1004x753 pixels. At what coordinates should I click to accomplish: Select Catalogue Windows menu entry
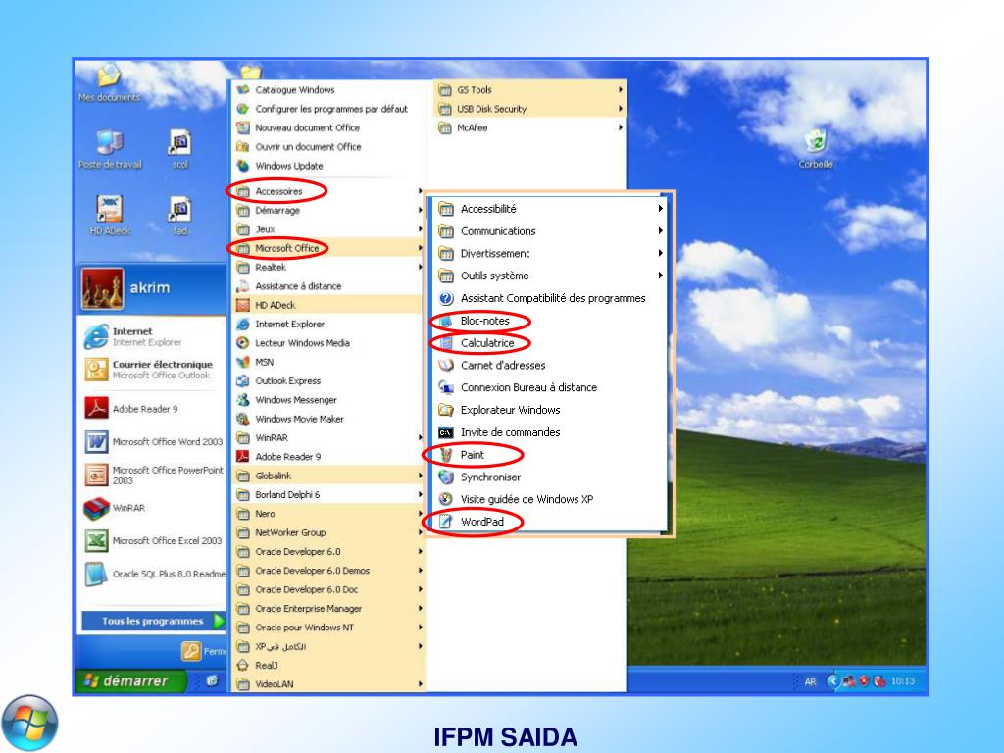tap(328, 90)
